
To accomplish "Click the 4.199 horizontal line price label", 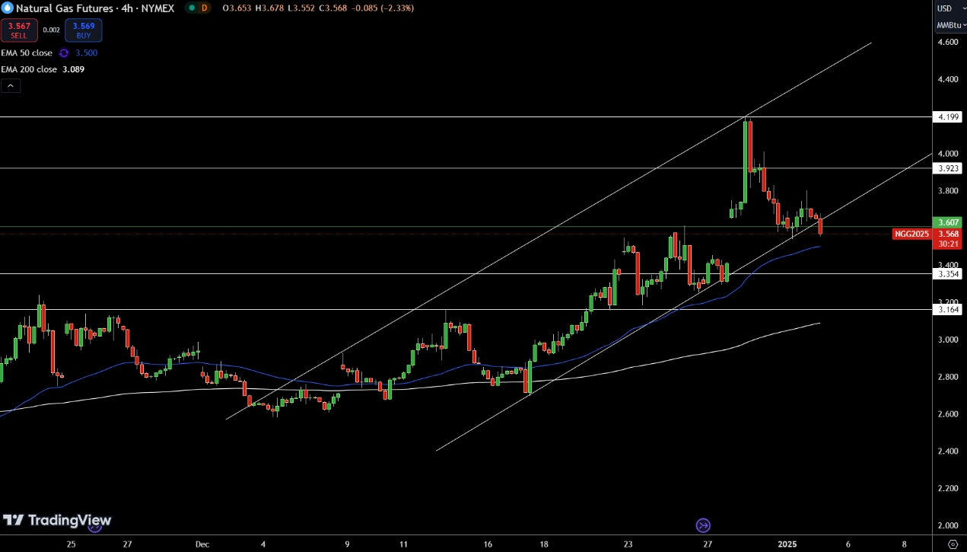I will click(x=948, y=117).
